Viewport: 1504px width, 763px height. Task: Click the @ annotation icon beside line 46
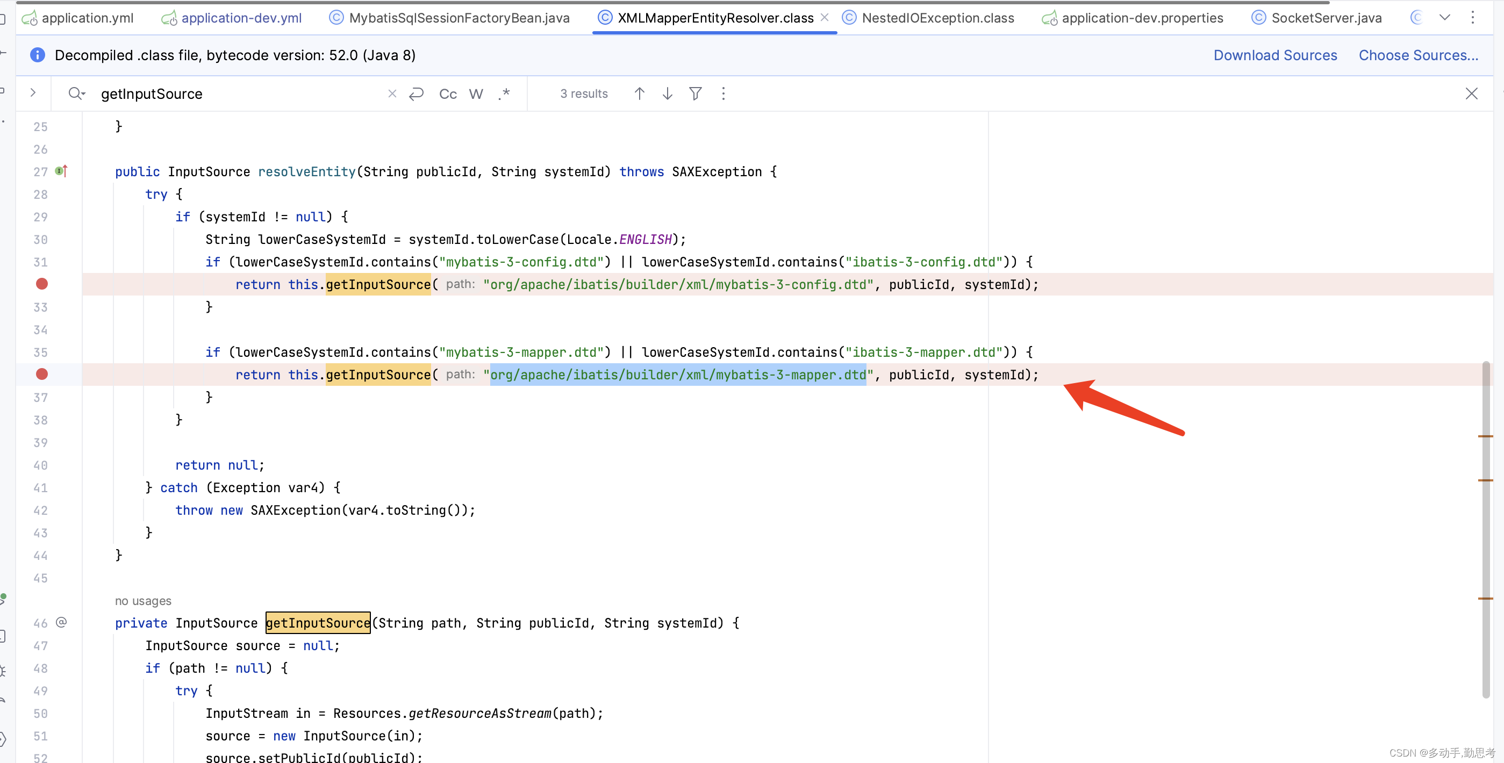pyautogui.click(x=61, y=622)
